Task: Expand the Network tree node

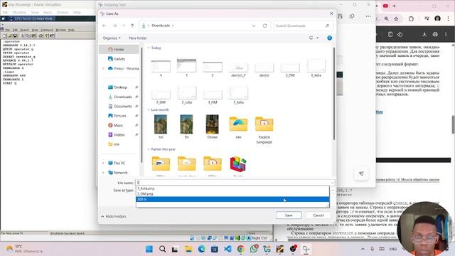Action: [103, 173]
